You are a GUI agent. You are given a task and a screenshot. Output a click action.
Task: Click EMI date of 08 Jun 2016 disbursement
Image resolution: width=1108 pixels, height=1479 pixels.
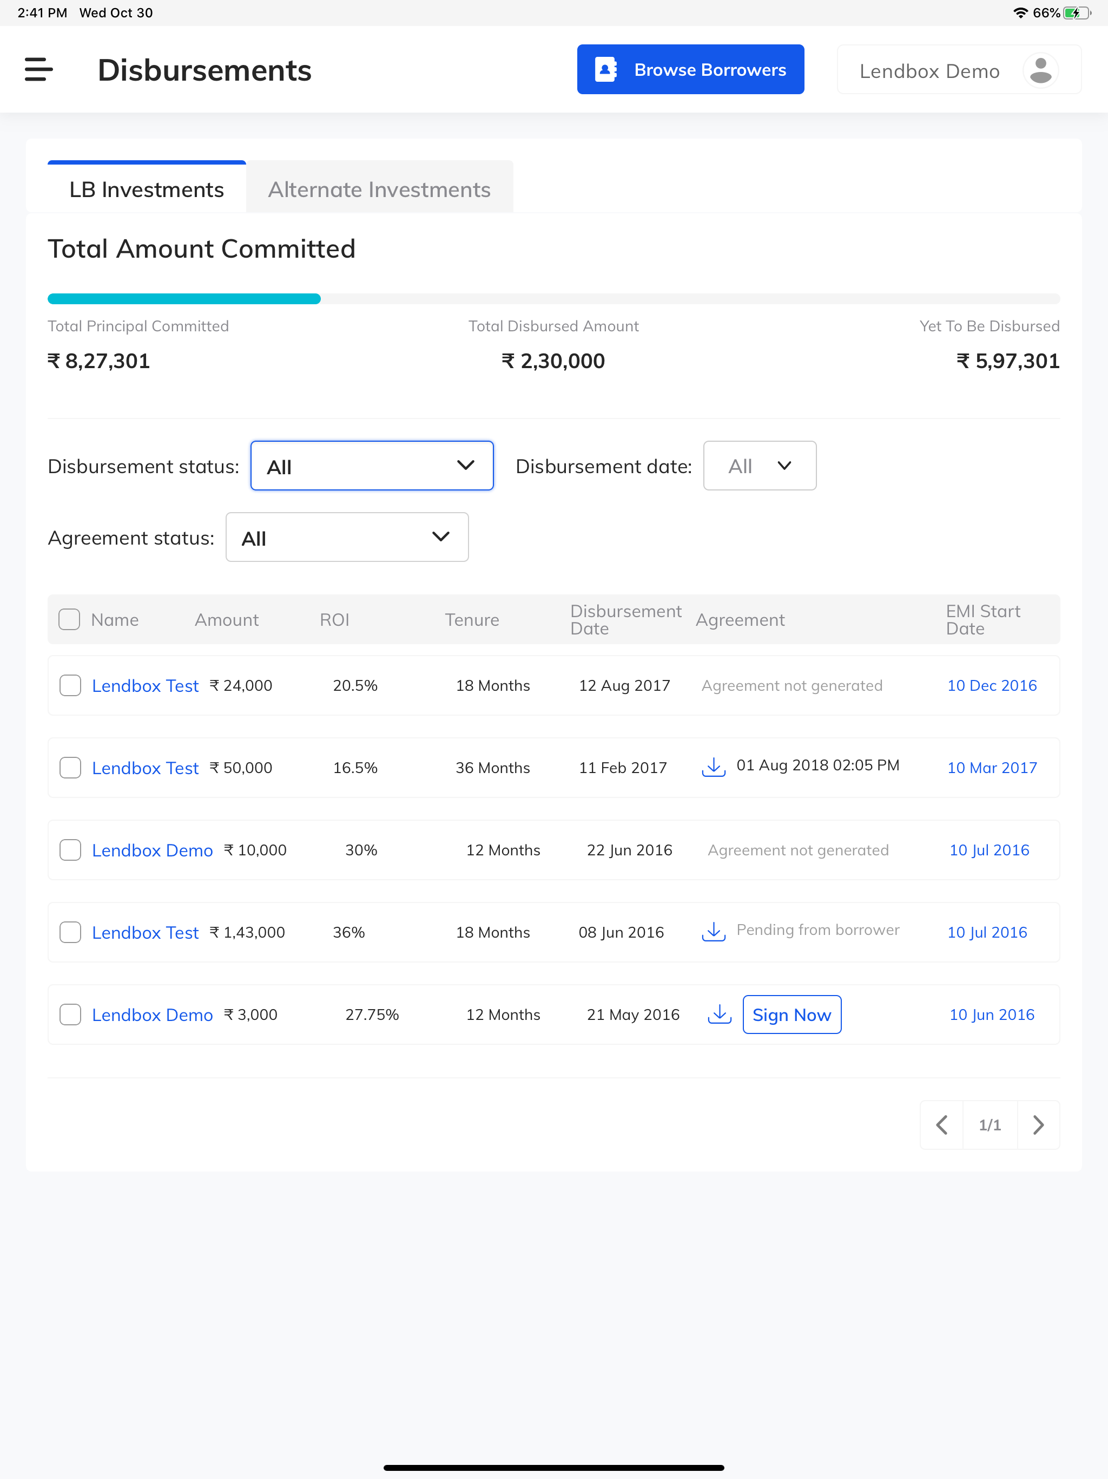[x=987, y=932]
